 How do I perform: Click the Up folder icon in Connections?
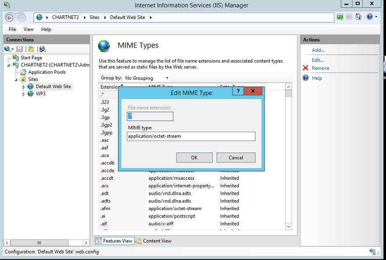tap(31, 49)
